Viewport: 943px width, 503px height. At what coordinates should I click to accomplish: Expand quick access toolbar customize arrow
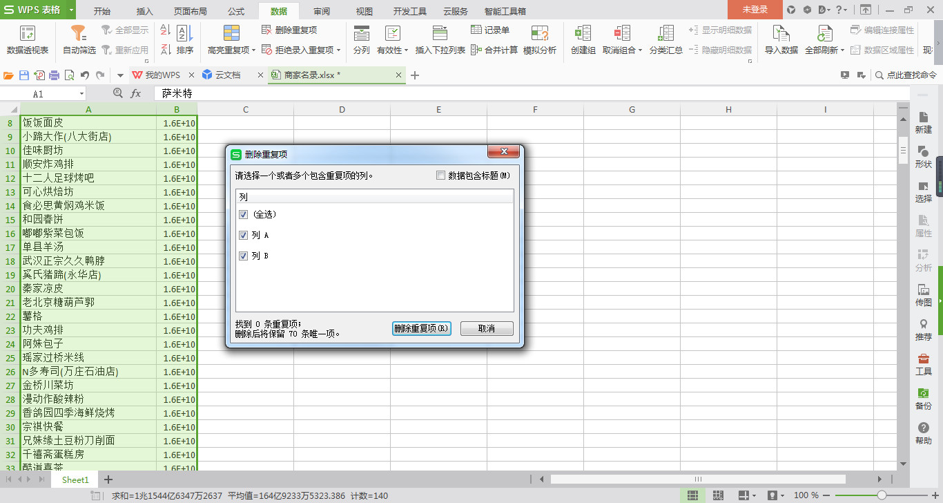point(120,75)
